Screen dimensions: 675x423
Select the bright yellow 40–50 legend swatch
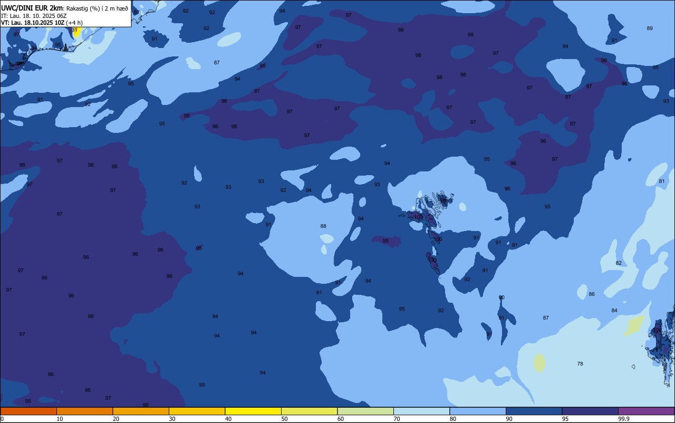(x=253, y=411)
